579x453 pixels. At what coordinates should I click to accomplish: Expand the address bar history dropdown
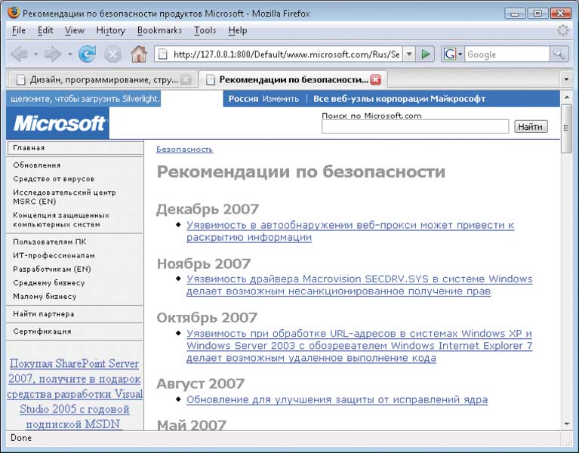[408, 54]
